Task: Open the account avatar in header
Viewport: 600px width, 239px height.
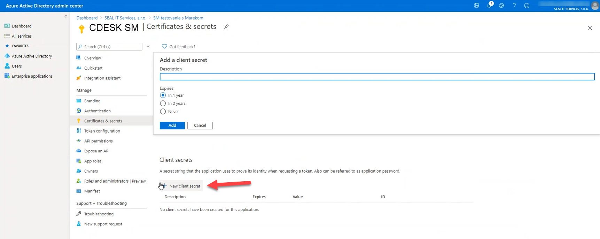Action: click(x=595, y=6)
